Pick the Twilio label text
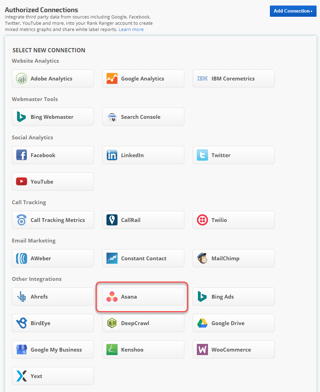 coord(219,220)
